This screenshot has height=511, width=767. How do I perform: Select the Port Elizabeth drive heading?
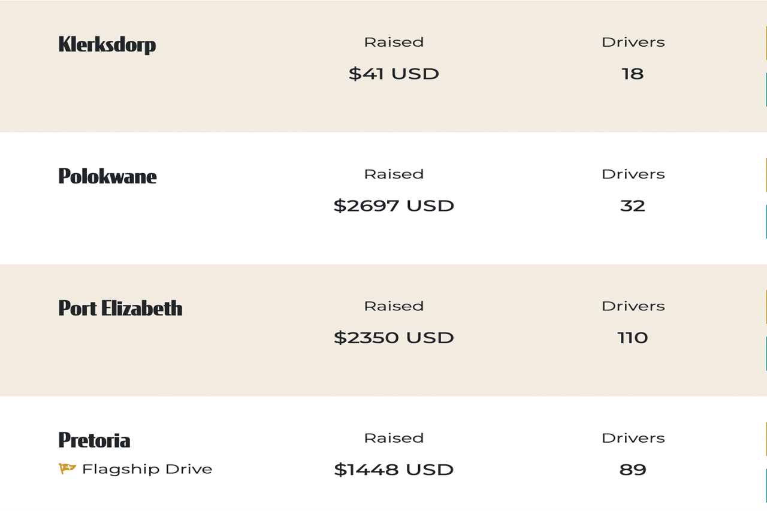[x=120, y=308]
